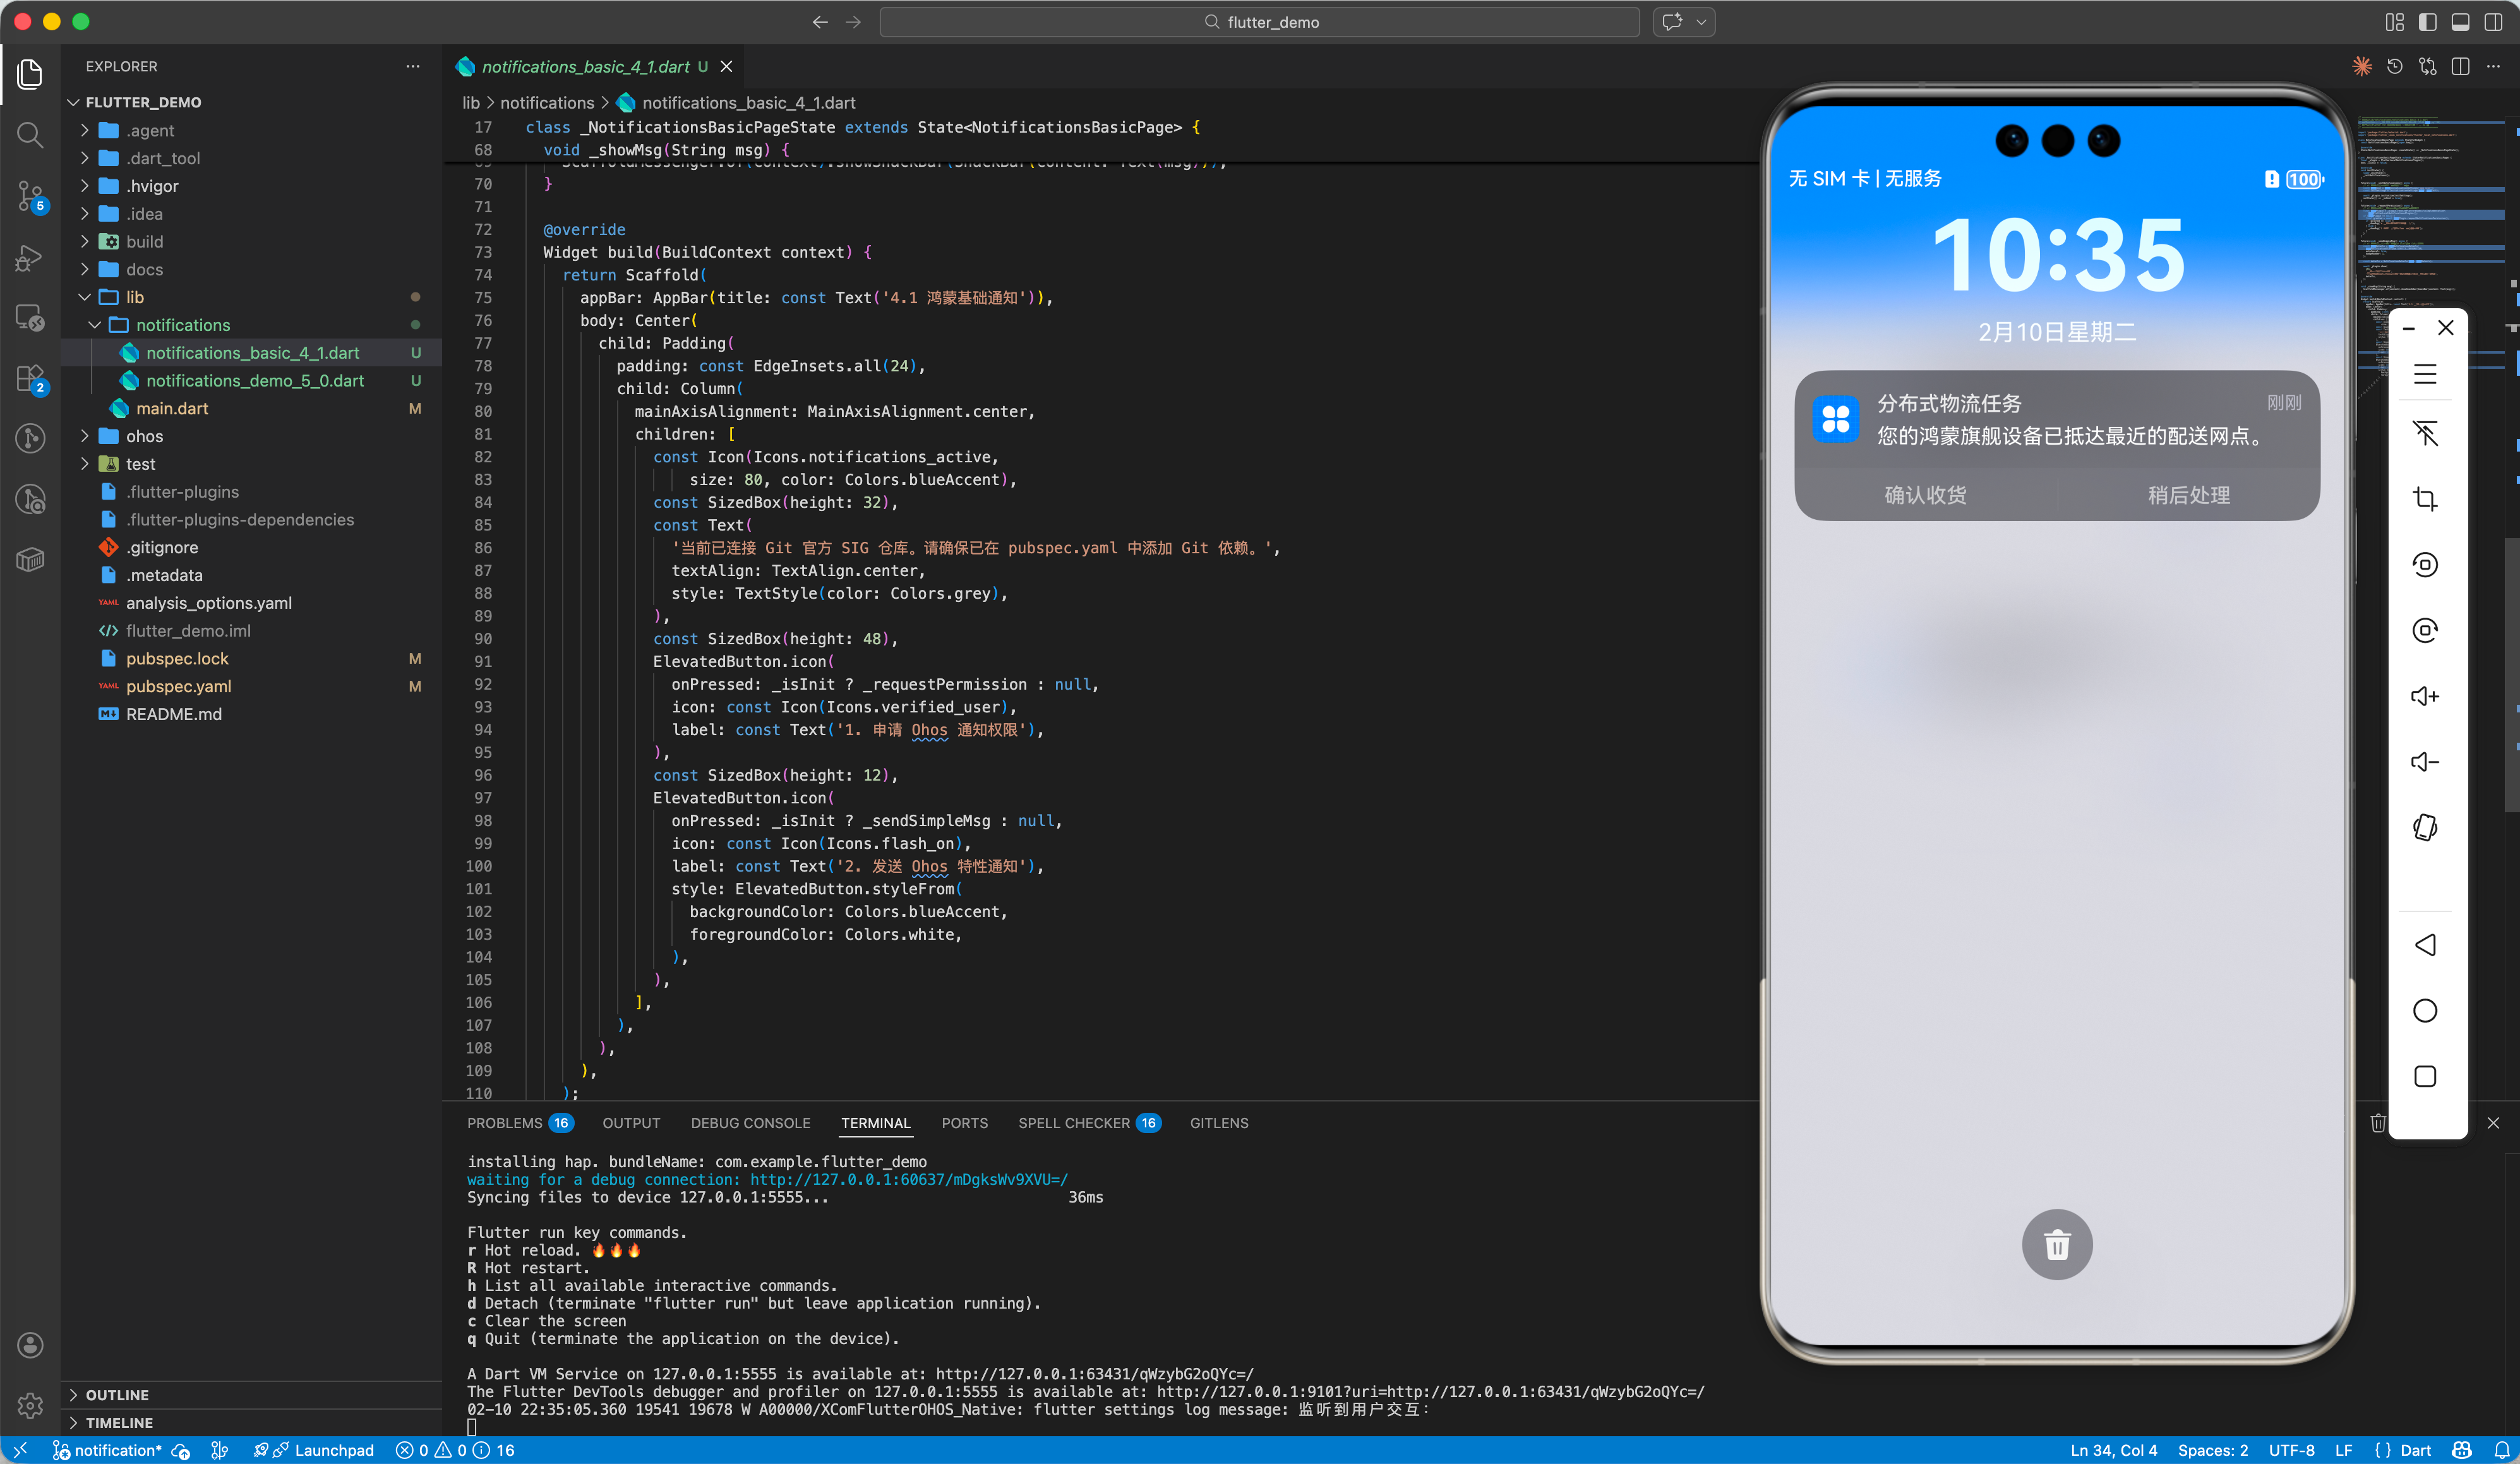The image size is (2520, 1464).
Task: Open notifications_demo_5_0.dart in explorer
Action: tap(254, 380)
